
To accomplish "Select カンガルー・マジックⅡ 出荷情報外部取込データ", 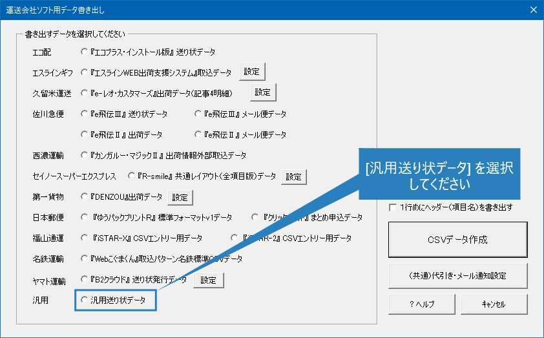I will point(85,155).
